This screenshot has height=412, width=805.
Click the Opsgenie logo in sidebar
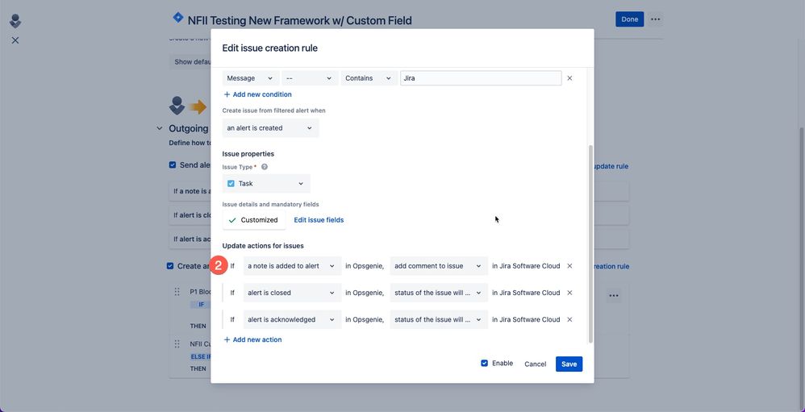[15, 21]
